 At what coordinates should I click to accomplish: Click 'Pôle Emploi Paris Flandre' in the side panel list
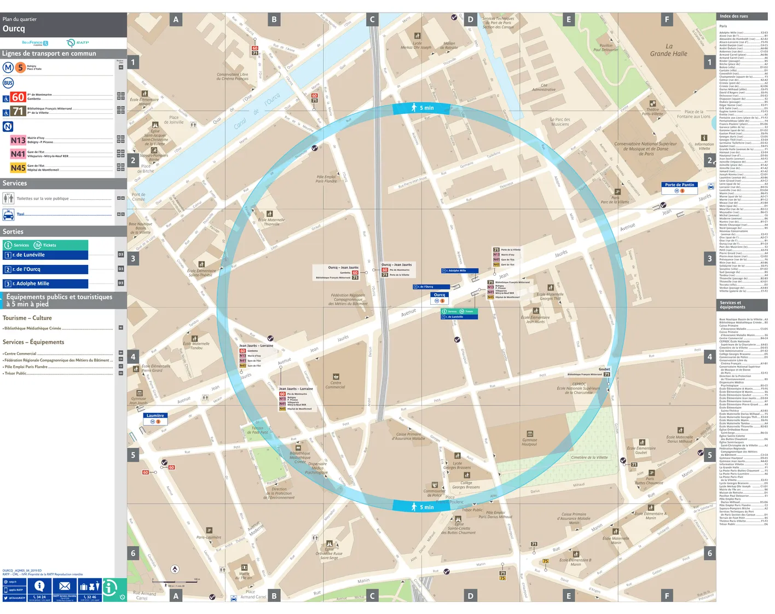pos(26,367)
